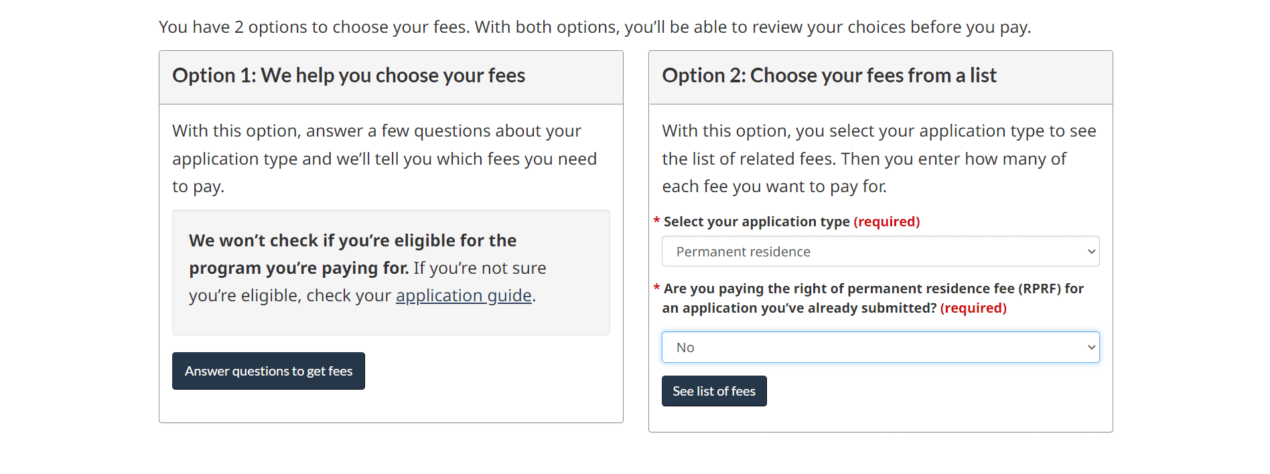1270x474 pixels.
Task: Select the "Permanent residence" text in the dropdown
Action: coord(742,251)
